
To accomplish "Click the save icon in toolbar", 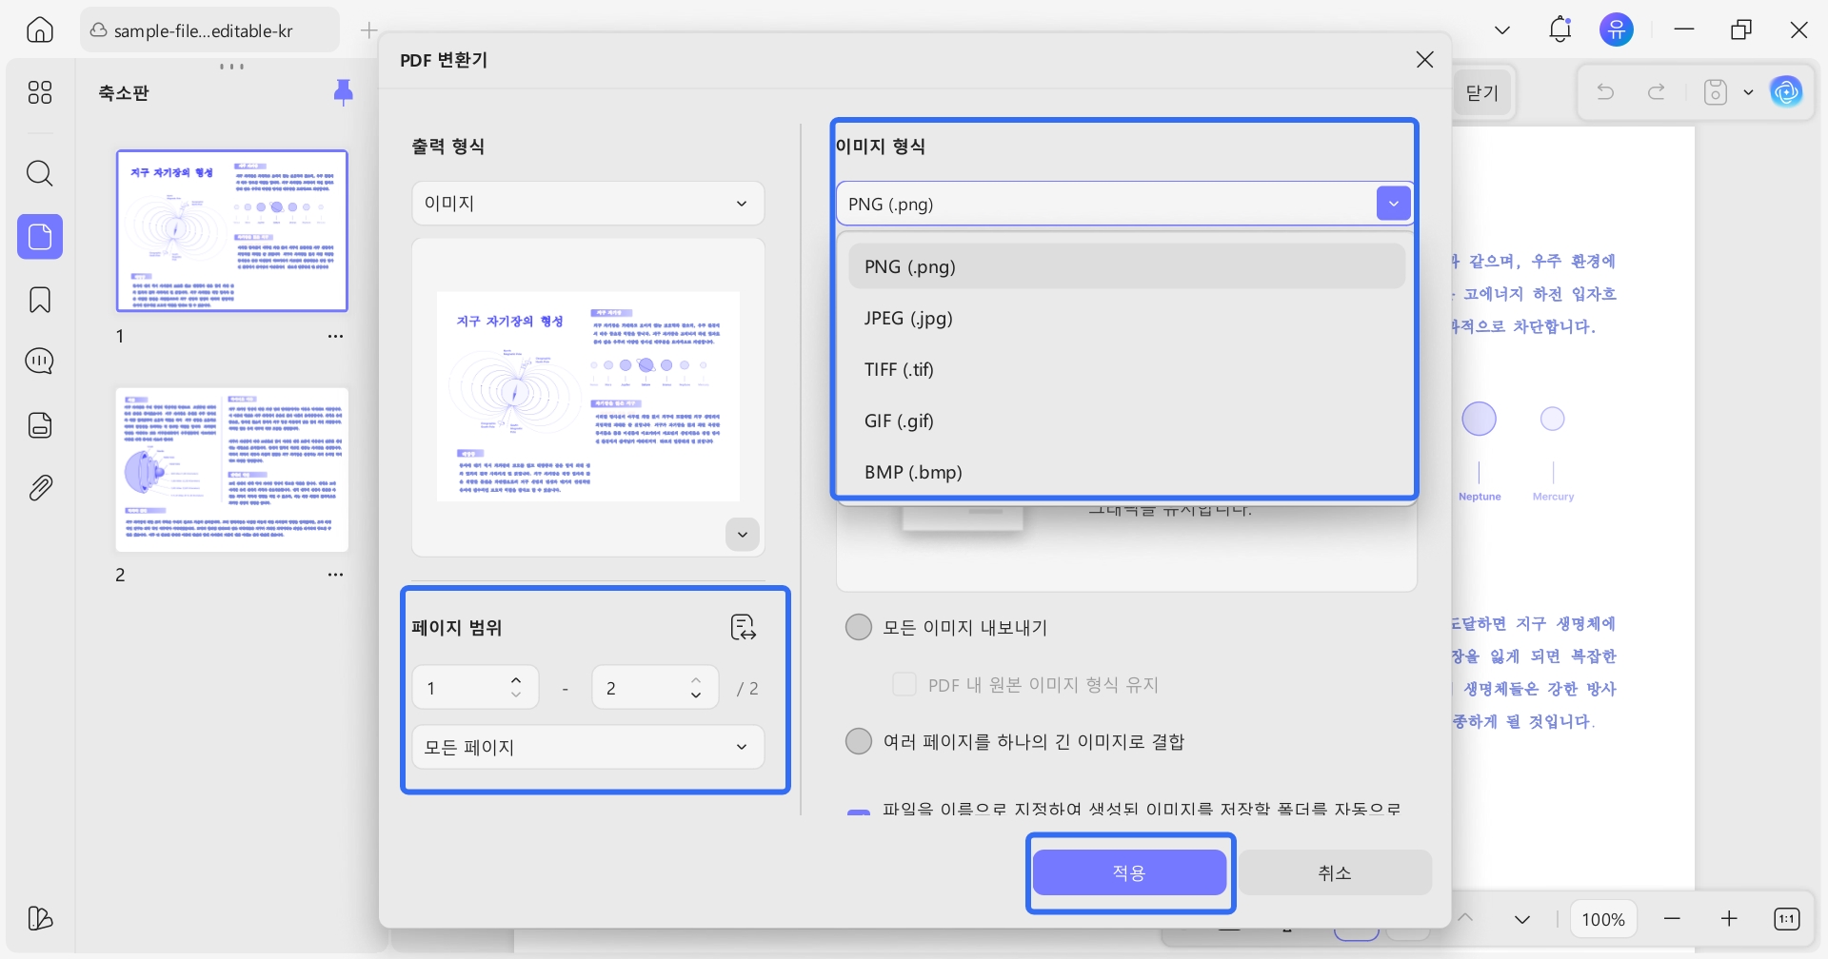I will (x=1716, y=92).
